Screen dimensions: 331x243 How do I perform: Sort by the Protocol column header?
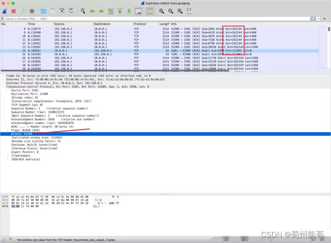point(145,24)
